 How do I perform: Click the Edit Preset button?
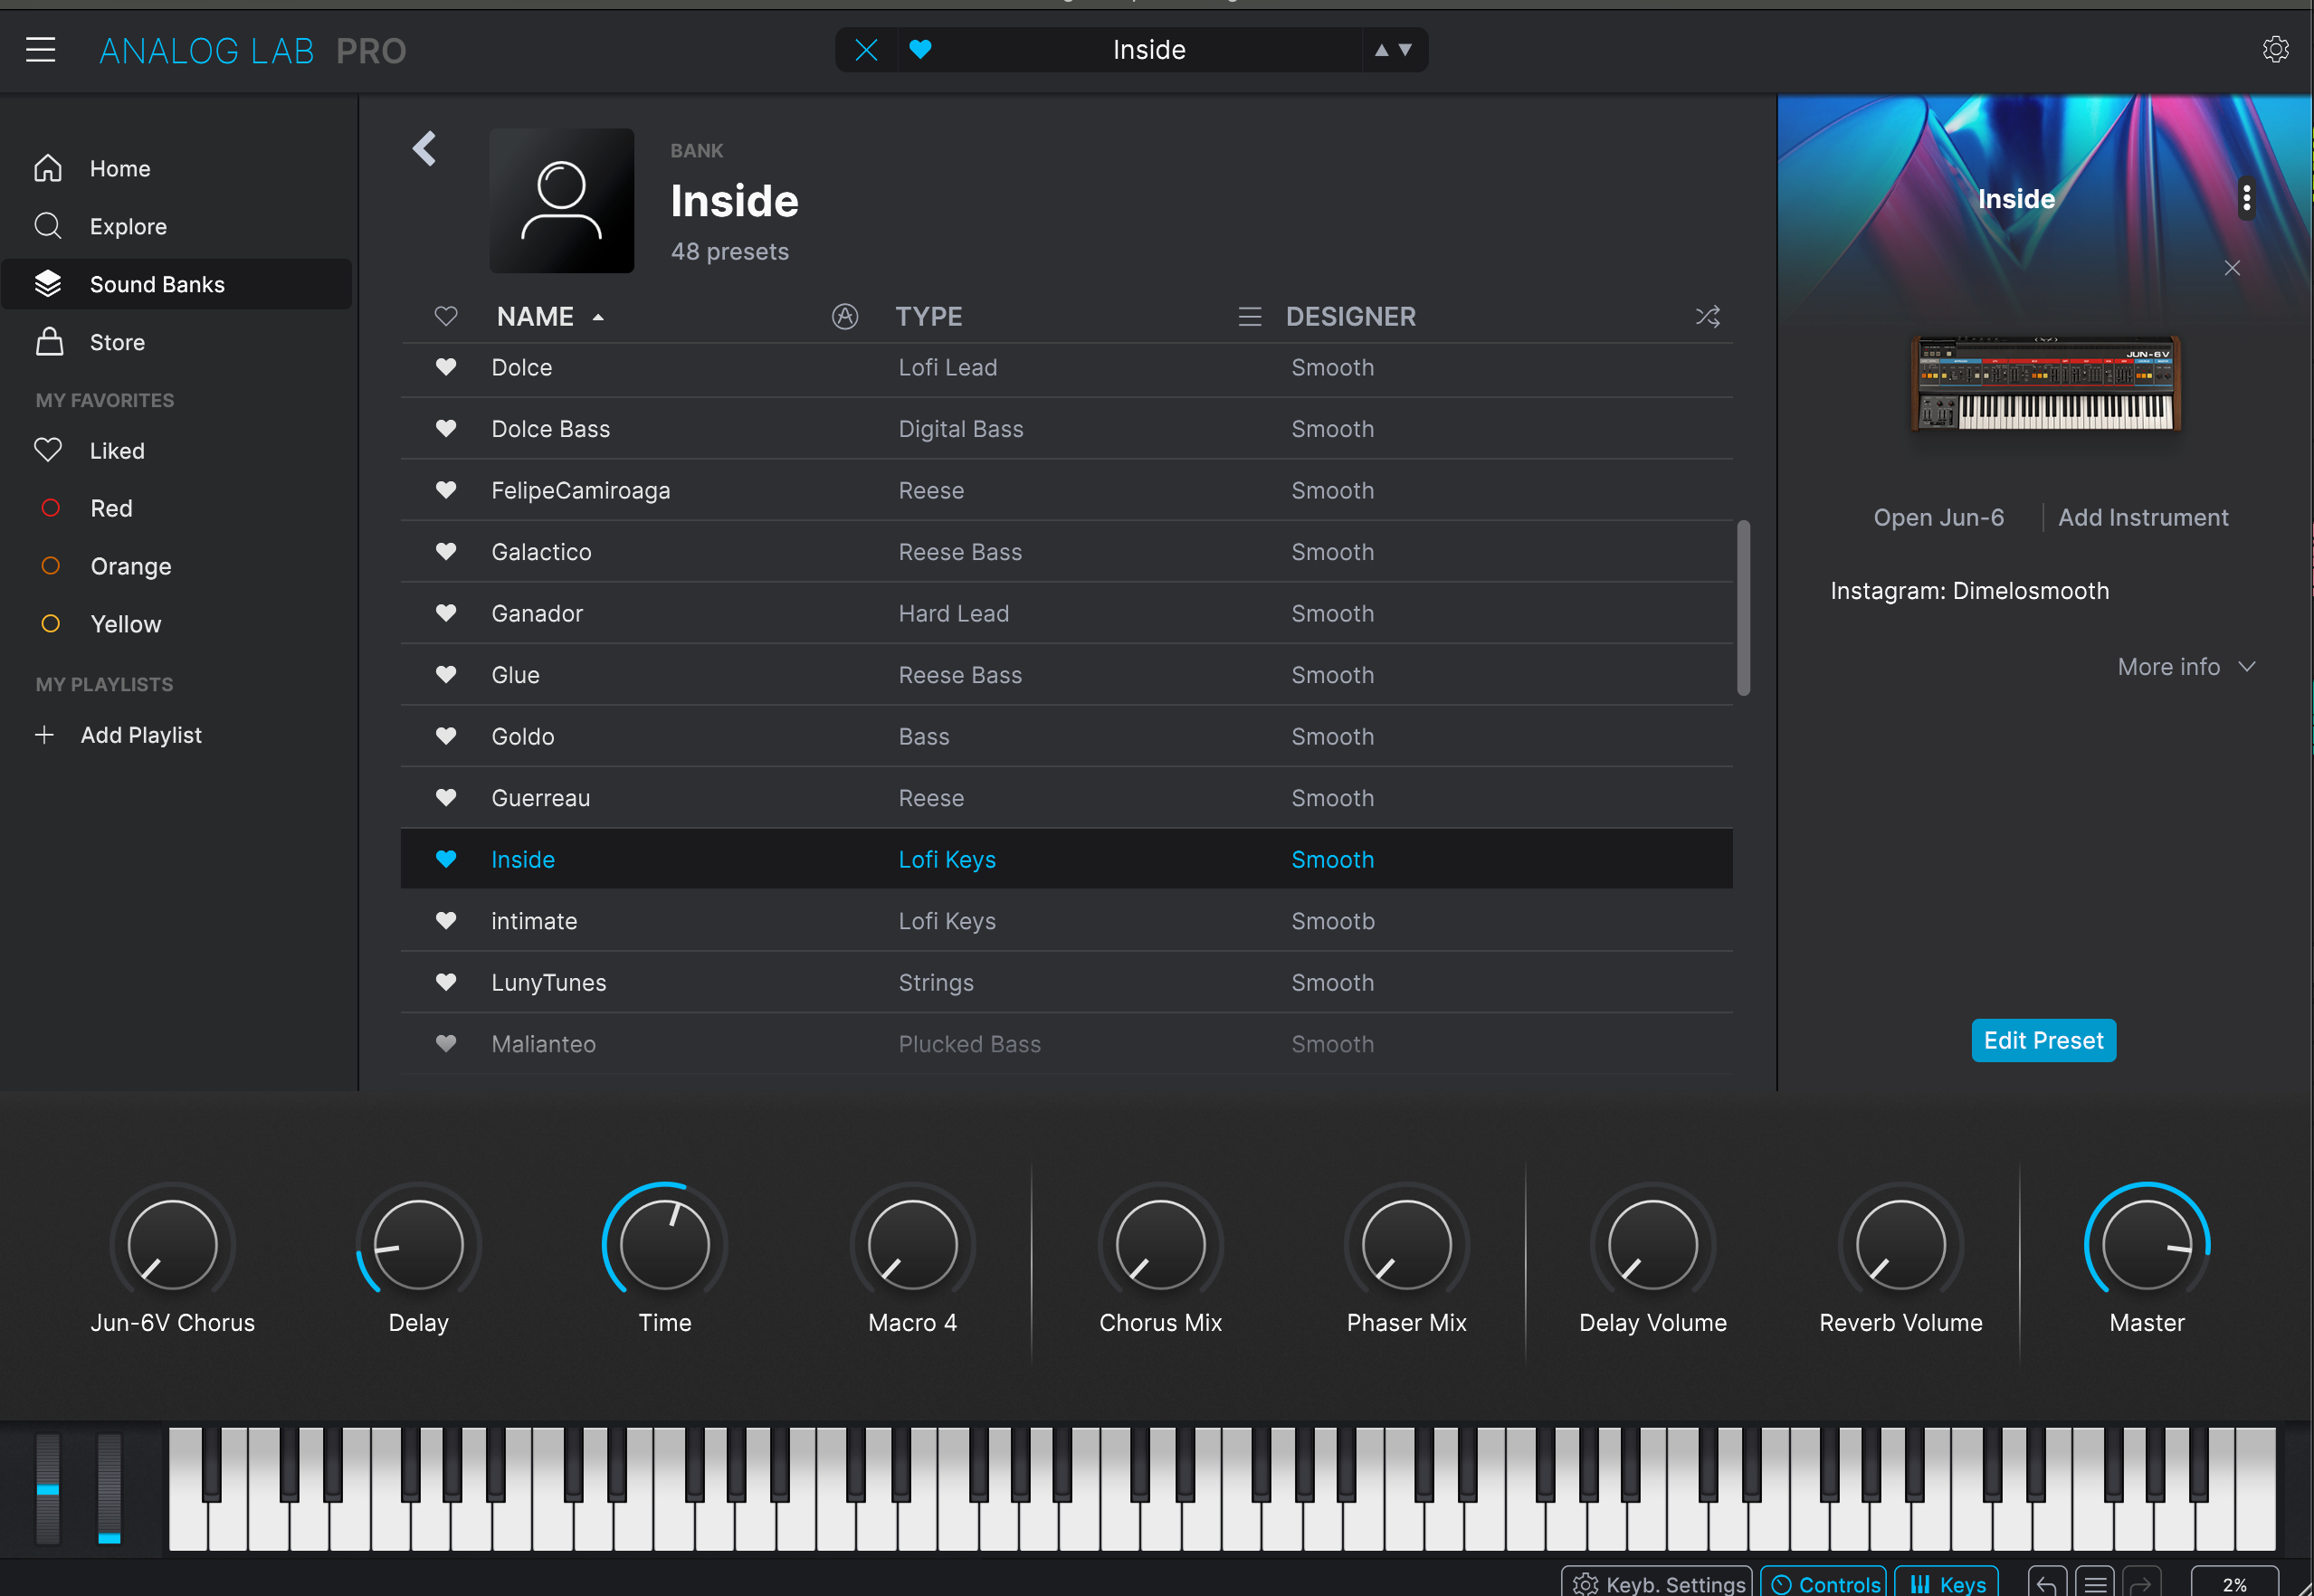(x=2042, y=1041)
